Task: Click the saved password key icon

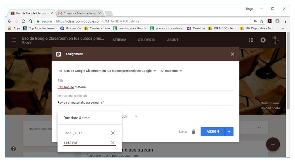Action: (x=255, y=21)
